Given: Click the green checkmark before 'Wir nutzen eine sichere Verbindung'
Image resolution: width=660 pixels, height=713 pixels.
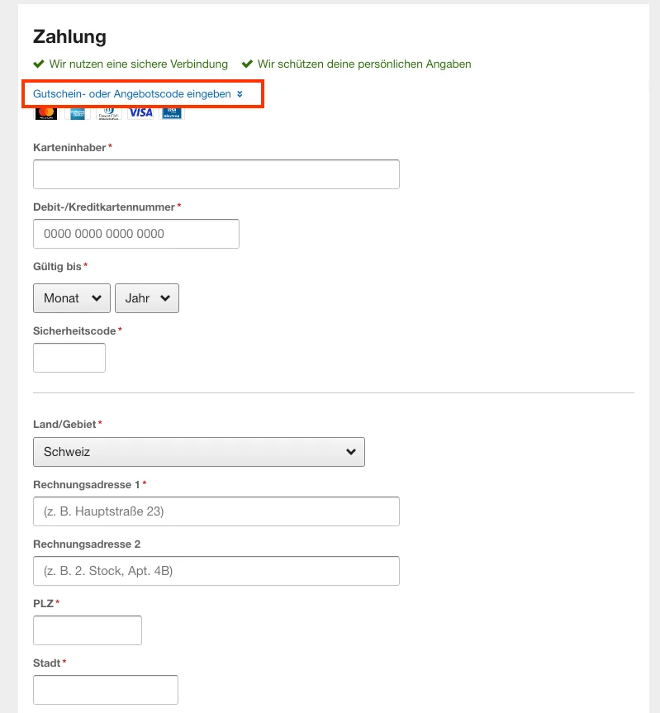Looking at the screenshot, I should pyautogui.click(x=39, y=64).
